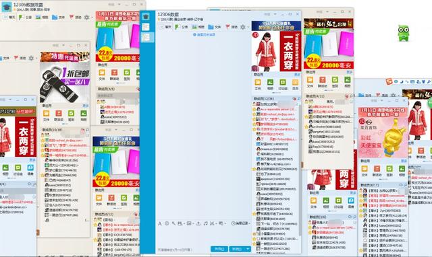Toggle 中 Chinese mode on Sogou bar
This screenshot has width=432, height=257.
click(x=396, y=82)
